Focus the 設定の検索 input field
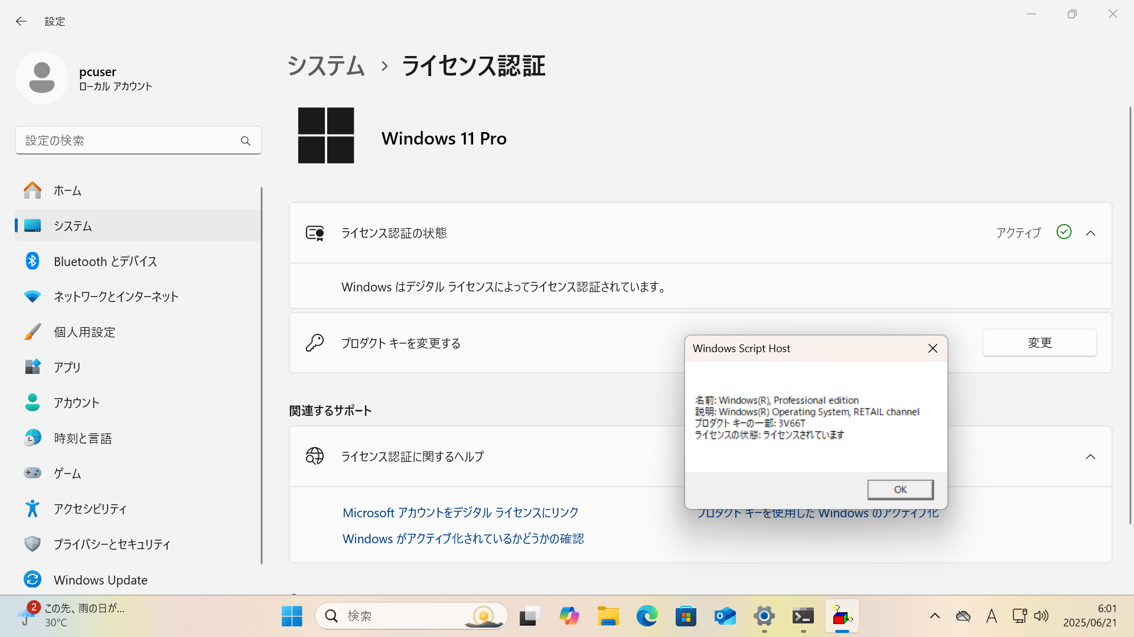The width and height of the screenshot is (1134, 637). (138, 140)
